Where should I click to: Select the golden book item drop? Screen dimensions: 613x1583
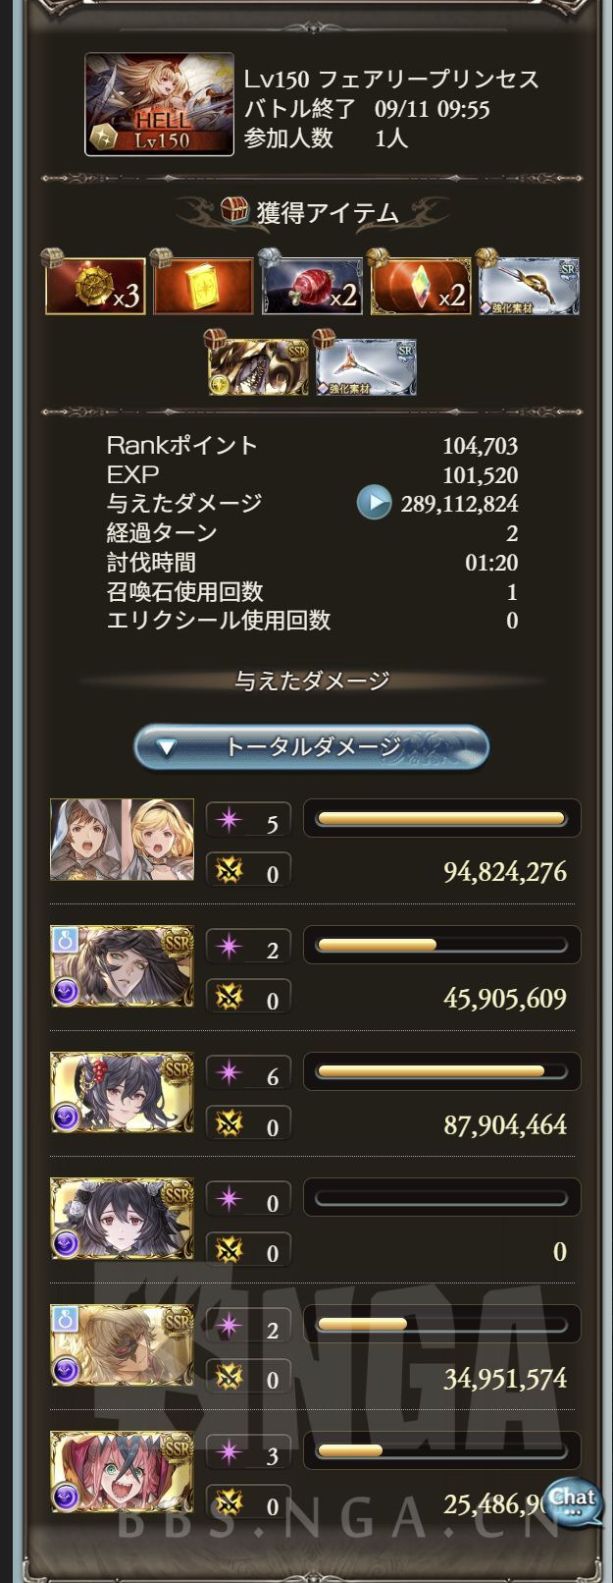tap(203, 286)
